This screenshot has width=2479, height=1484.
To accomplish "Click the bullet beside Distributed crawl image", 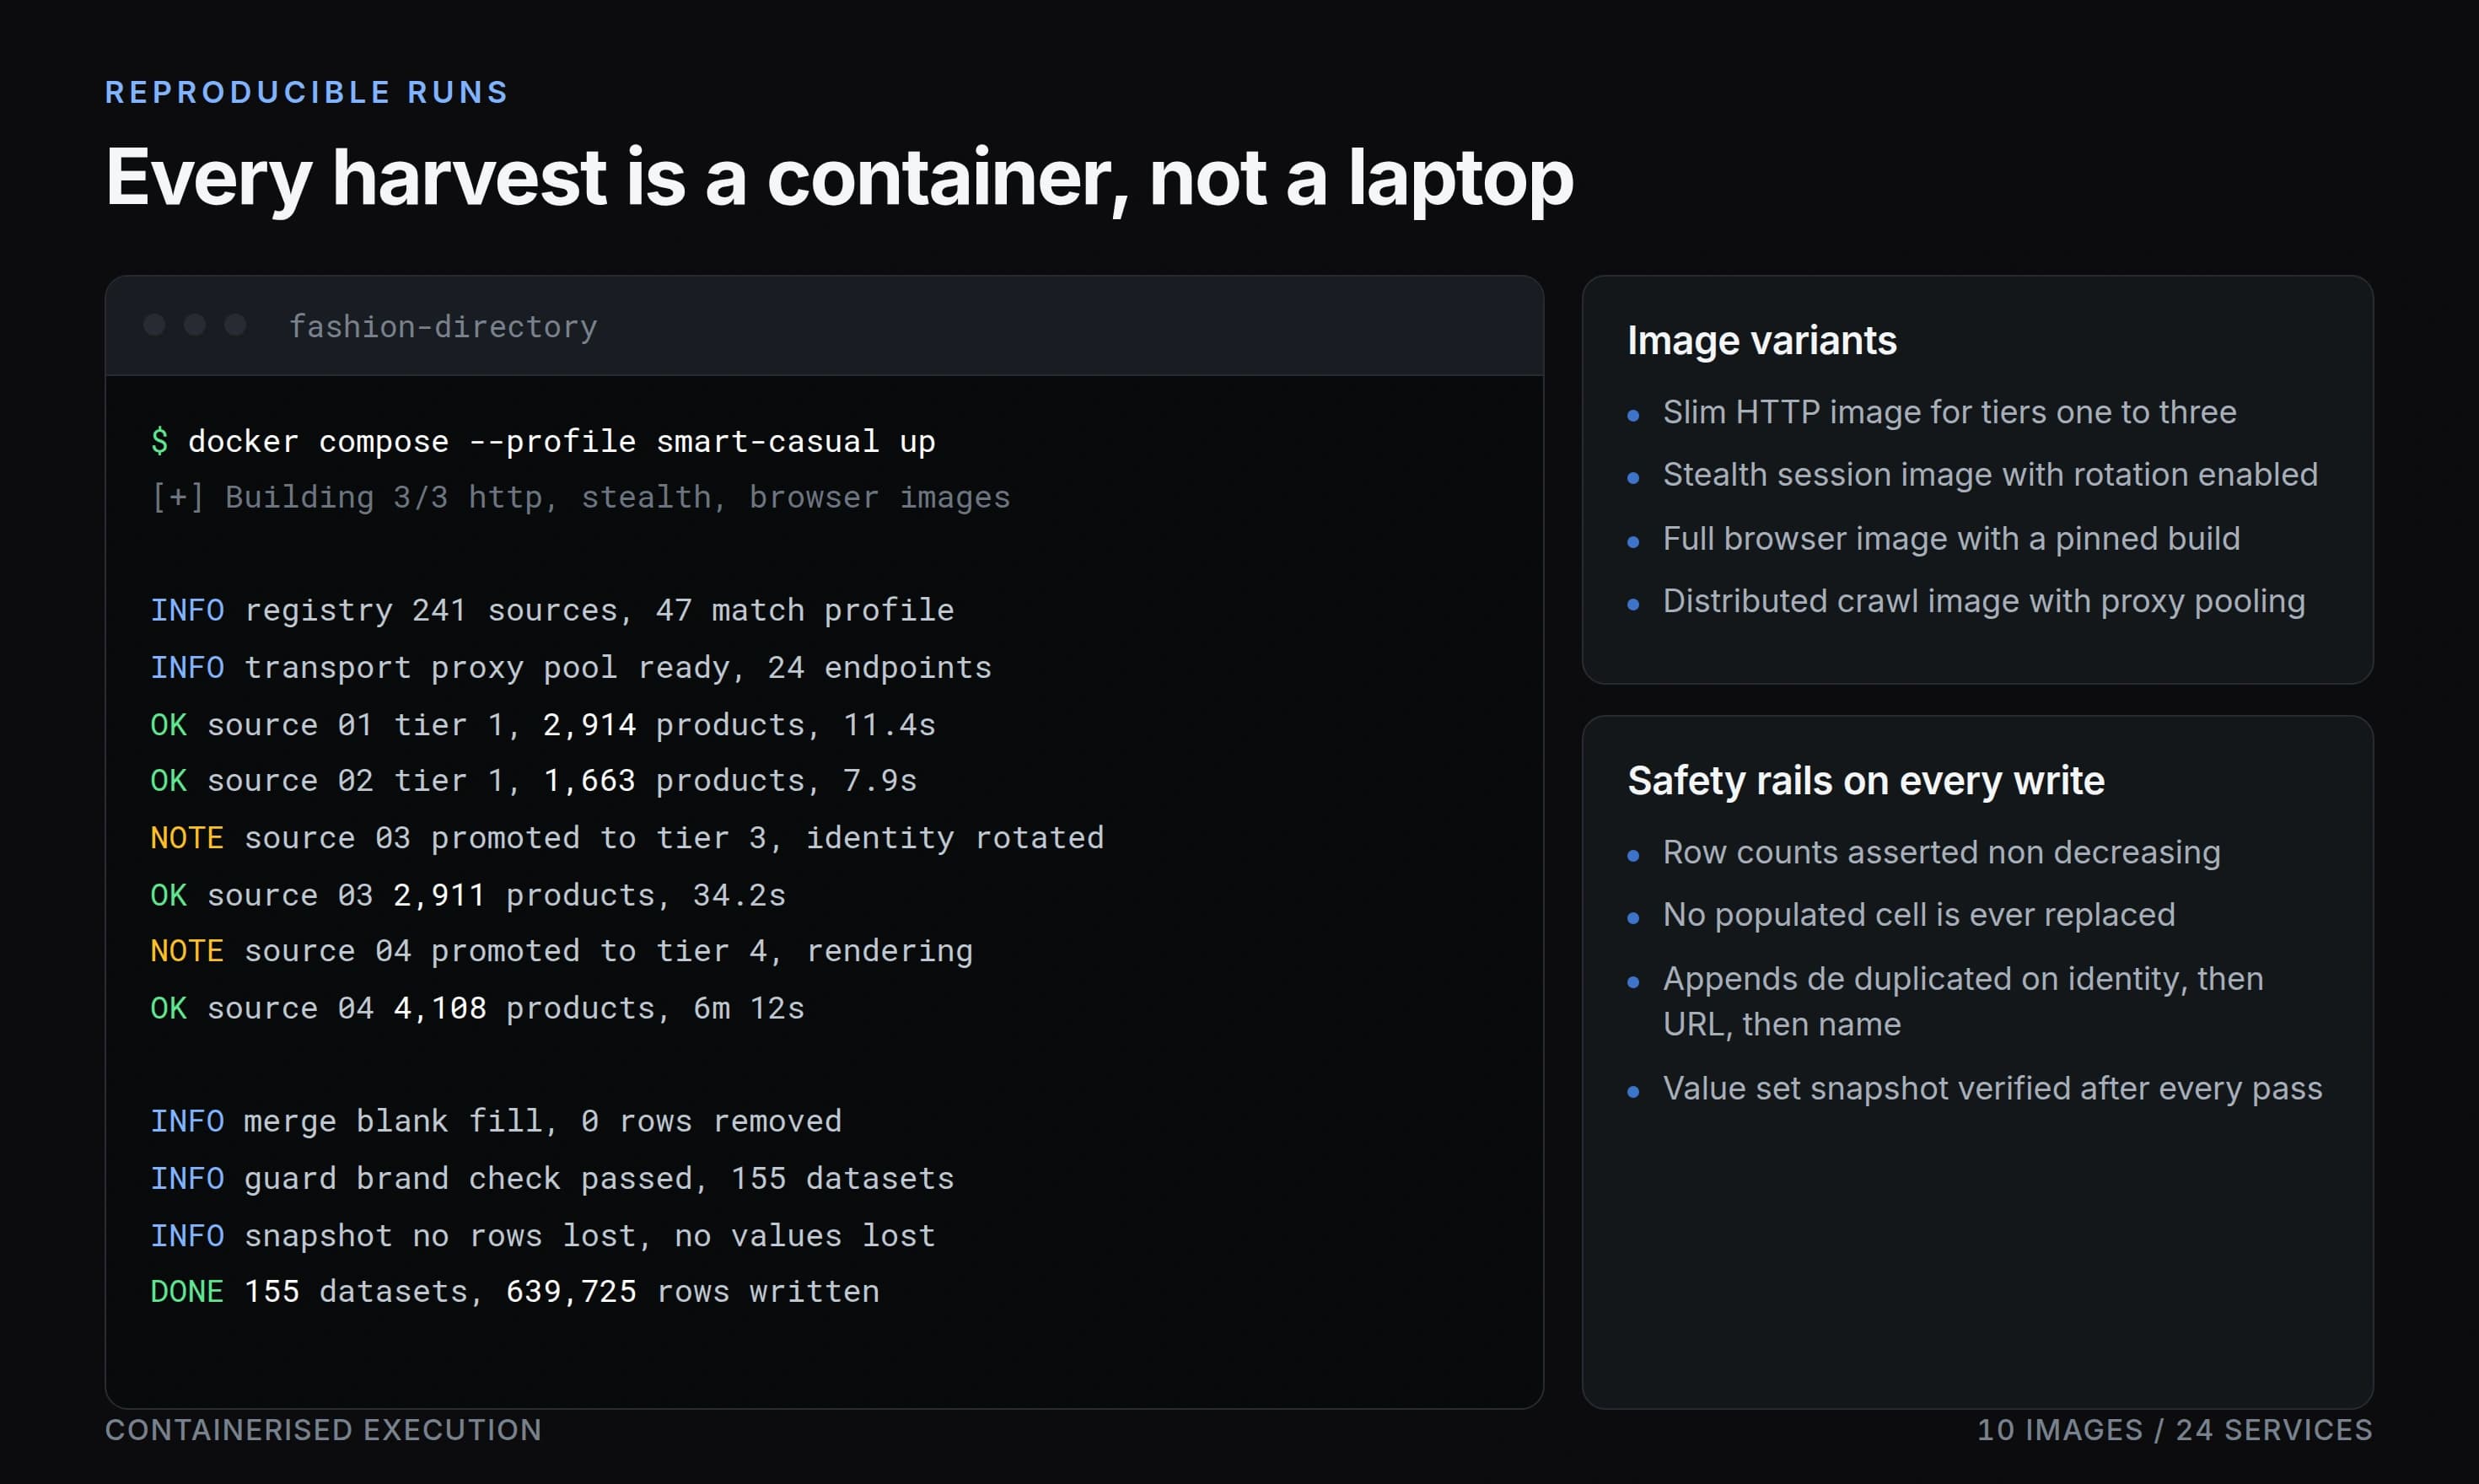I will [1633, 604].
